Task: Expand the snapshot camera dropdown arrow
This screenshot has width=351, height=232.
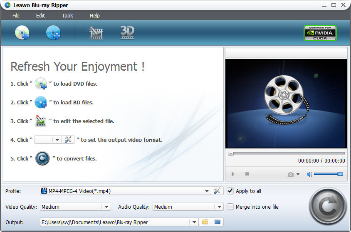Action: click(298, 174)
